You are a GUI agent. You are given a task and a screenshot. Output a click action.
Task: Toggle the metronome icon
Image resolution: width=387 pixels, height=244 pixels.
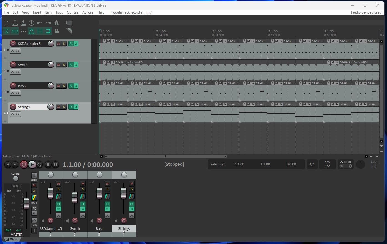(x=57, y=23)
